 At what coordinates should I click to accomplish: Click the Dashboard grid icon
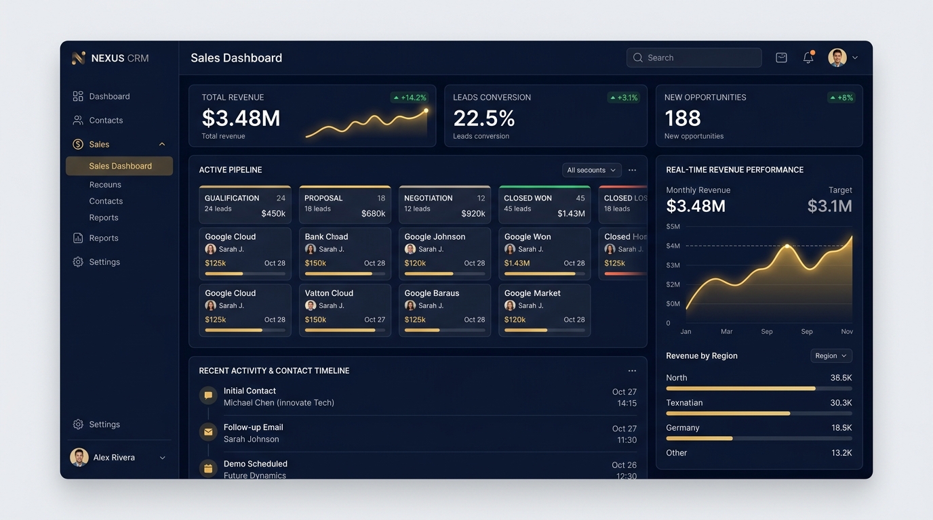click(x=78, y=96)
